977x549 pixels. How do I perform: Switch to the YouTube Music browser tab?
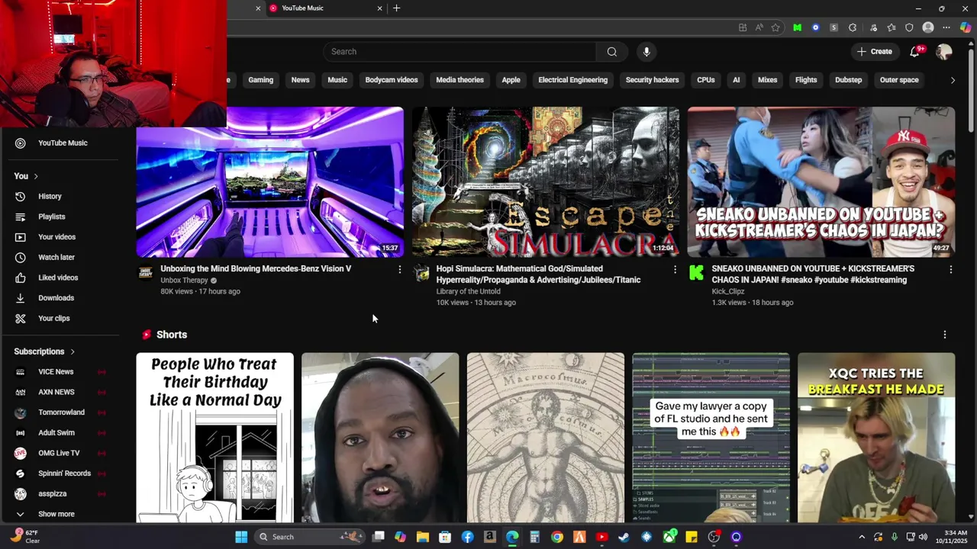327,8
